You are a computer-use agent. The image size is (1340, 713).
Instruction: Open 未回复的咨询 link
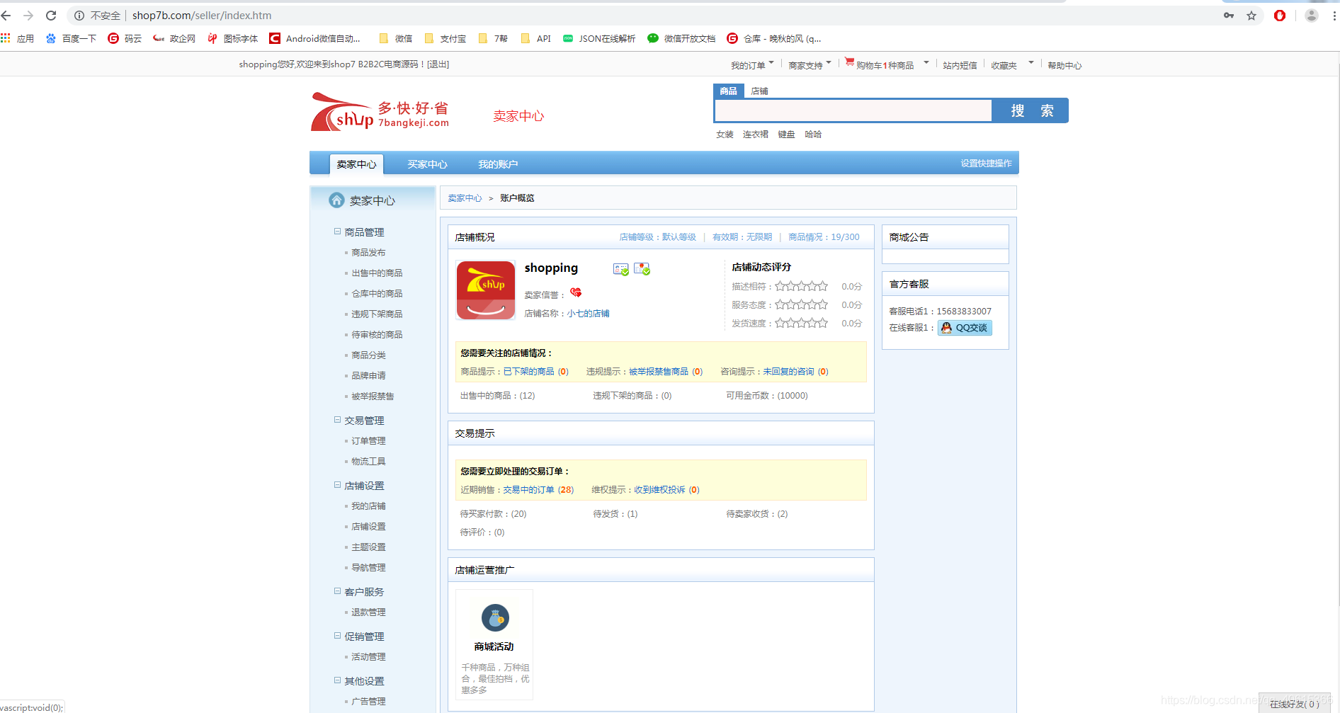click(x=788, y=372)
